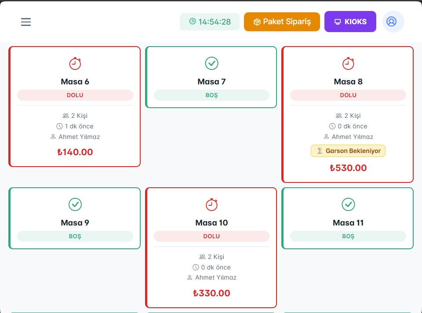
Task: Click the ₺530.00 total on Masa 8
Action: click(348, 168)
